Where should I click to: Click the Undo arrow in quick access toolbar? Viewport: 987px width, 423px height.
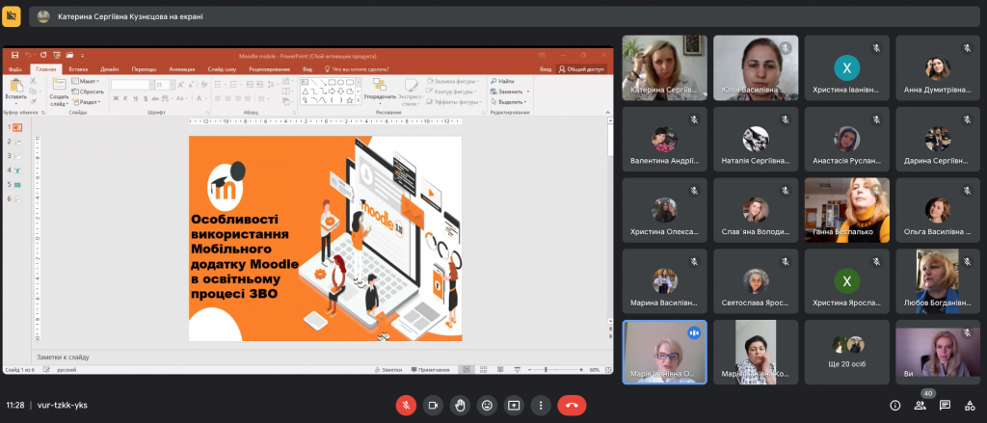pyautogui.click(x=28, y=55)
